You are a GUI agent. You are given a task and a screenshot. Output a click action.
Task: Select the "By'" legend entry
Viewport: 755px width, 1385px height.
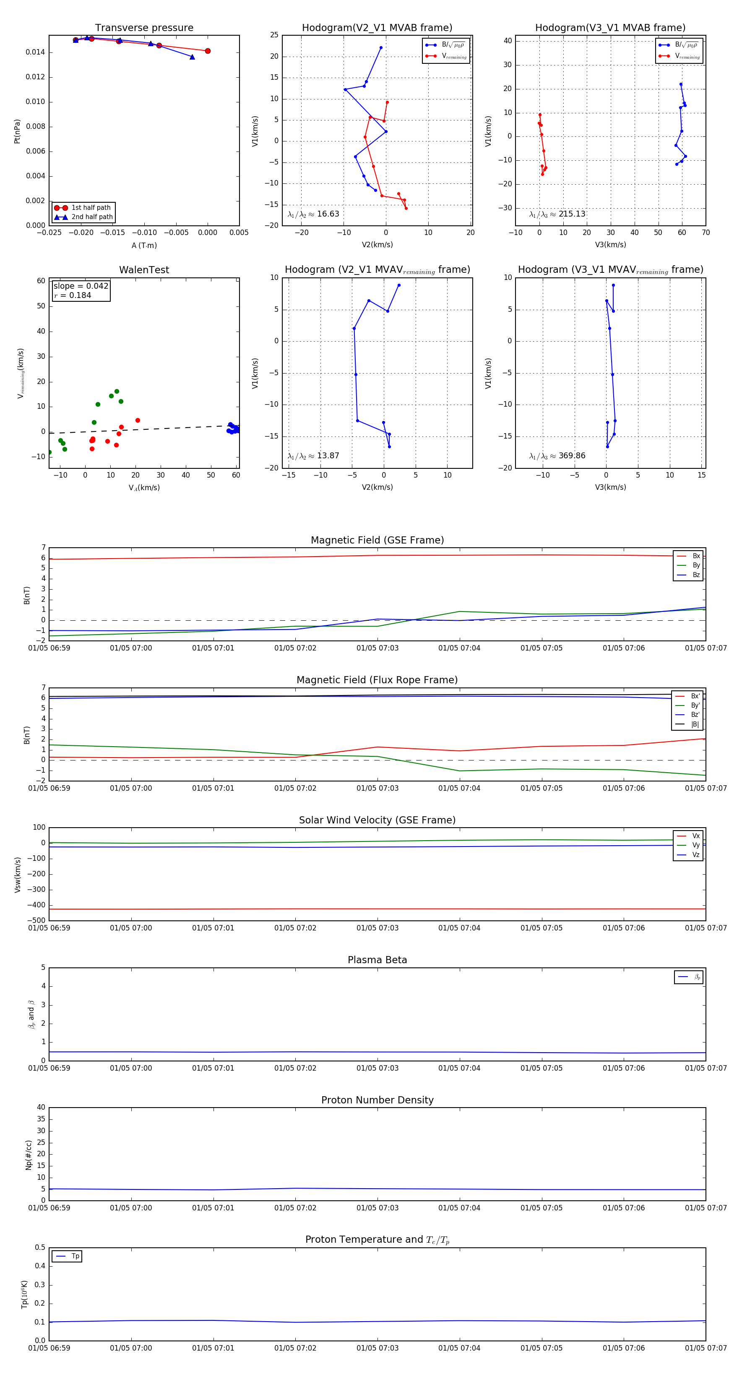(687, 706)
